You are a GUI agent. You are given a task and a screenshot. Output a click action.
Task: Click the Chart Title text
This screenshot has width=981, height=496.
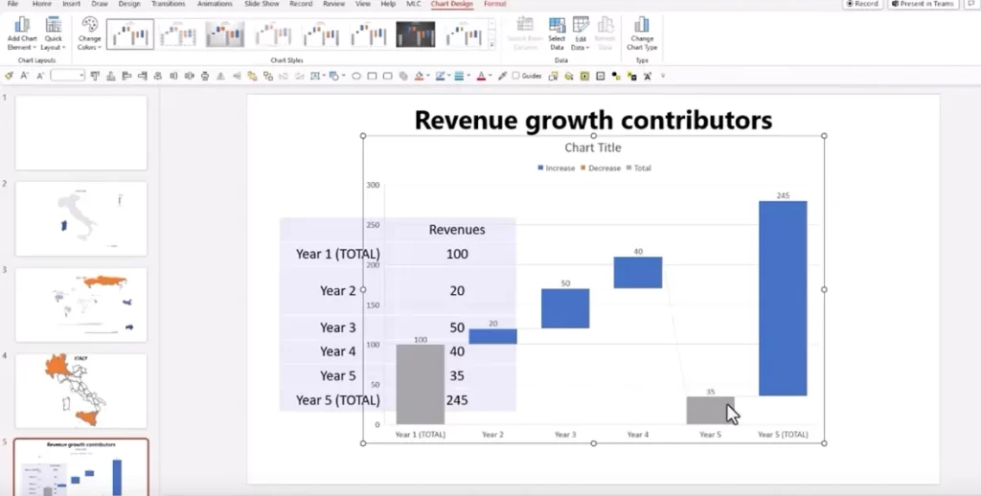point(592,147)
